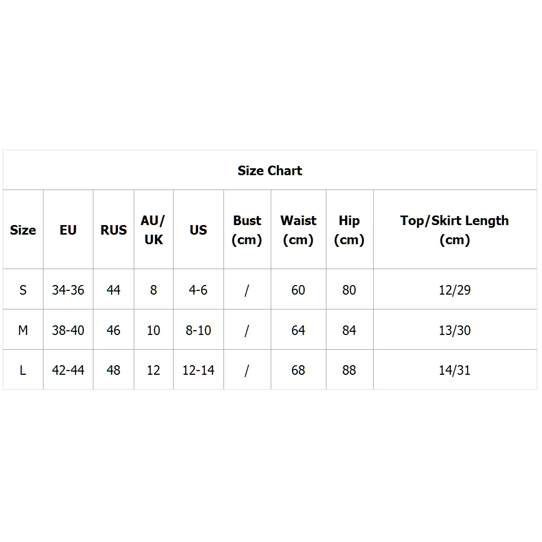The width and height of the screenshot is (542, 542).
Task: Click the US column header
Action: pyautogui.click(x=198, y=230)
